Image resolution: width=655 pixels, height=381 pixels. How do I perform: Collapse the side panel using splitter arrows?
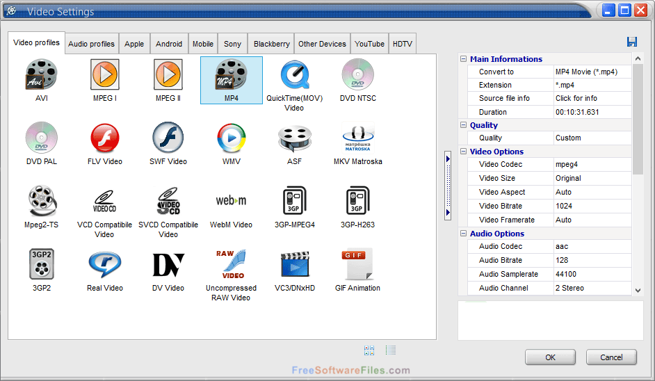pyautogui.click(x=448, y=185)
